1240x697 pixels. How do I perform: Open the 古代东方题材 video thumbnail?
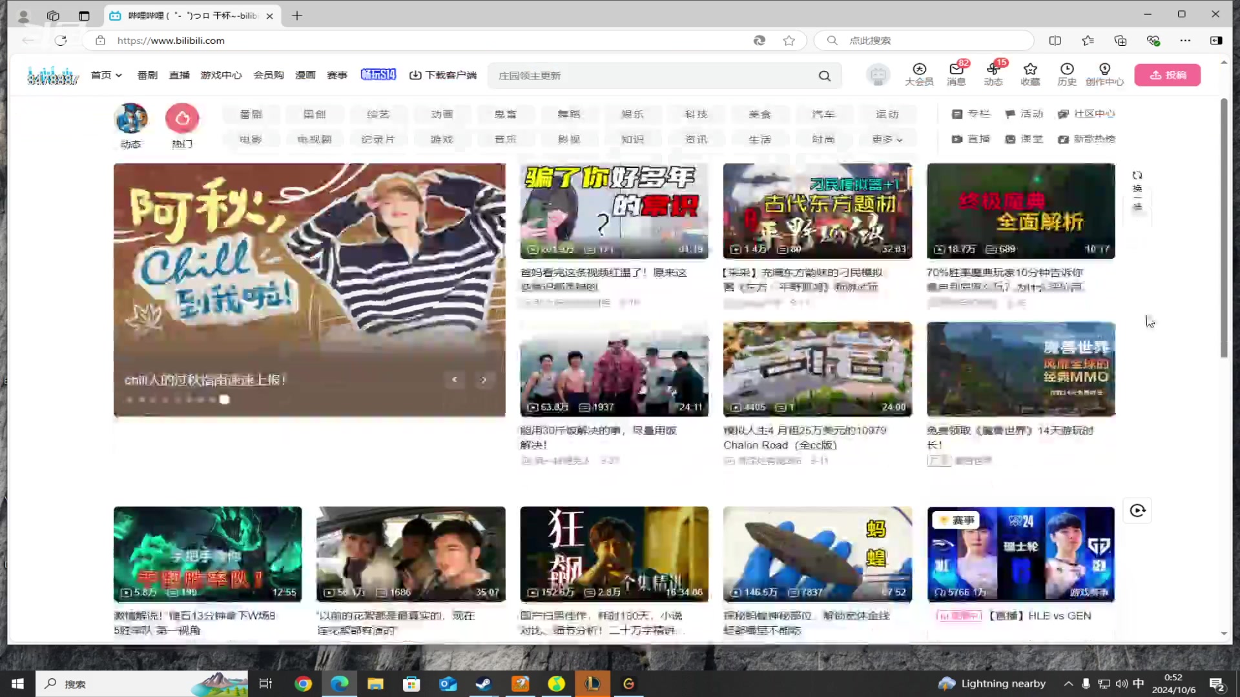click(817, 210)
